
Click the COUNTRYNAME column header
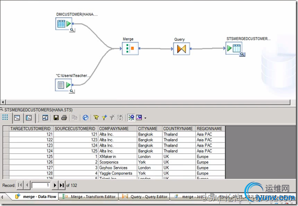(x=179, y=129)
